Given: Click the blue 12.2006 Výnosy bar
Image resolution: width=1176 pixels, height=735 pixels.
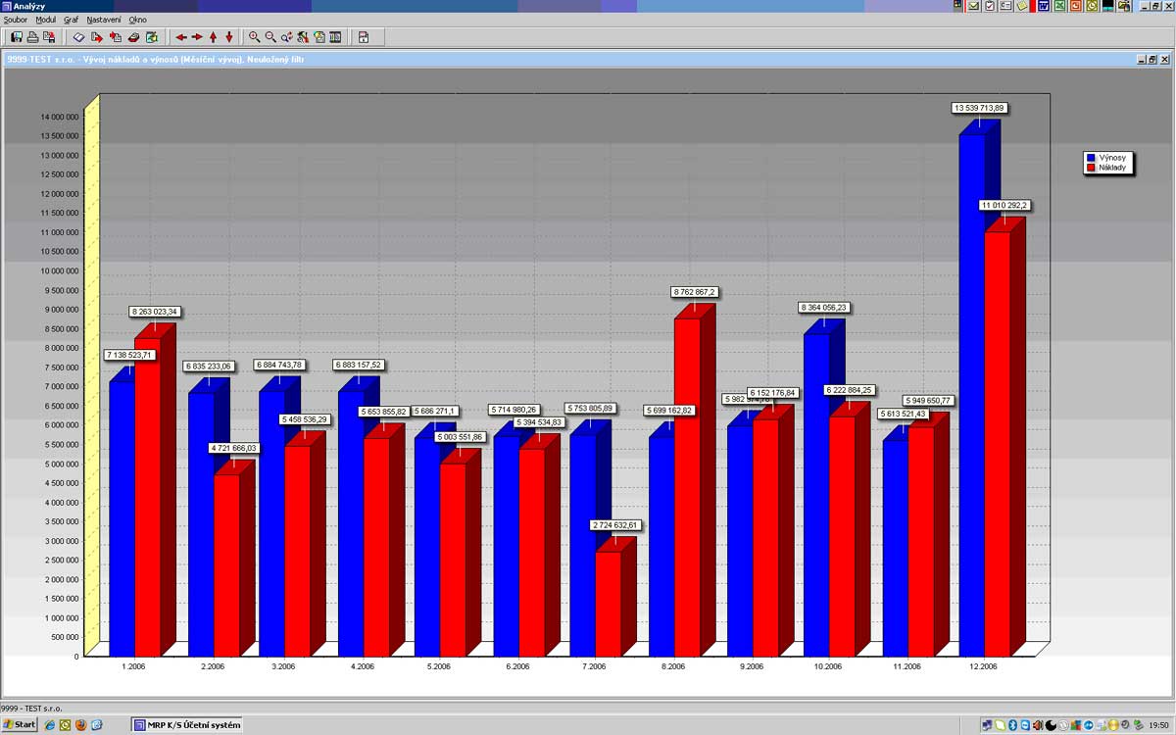Looking at the screenshot, I should click(x=971, y=392).
